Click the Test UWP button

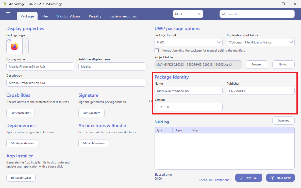(x=249, y=178)
